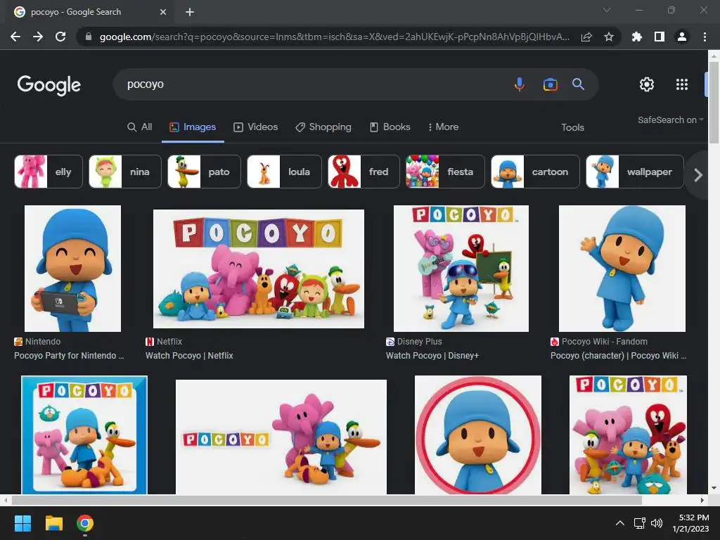The height and width of the screenshot is (540, 720).
Task: Switch to the Books tab
Action: [x=390, y=127]
